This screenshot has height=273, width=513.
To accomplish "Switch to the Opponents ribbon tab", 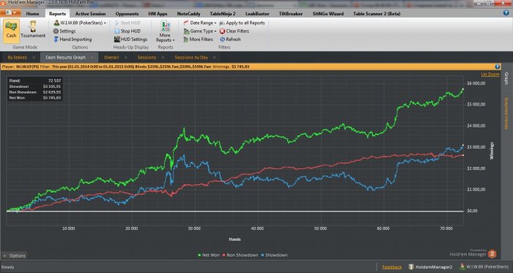I will (127, 14).
